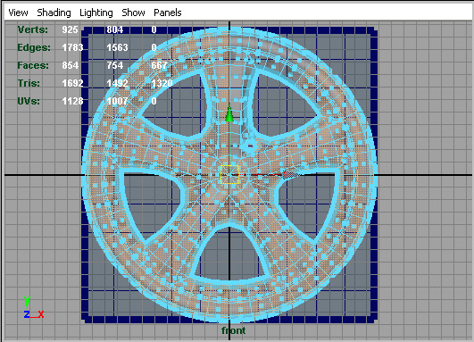The width and height of the screenshot is (474, 342).
Task: Click the Tris value 1320
Action: [162, 83]
